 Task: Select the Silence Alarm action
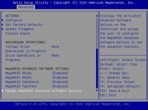18,34
